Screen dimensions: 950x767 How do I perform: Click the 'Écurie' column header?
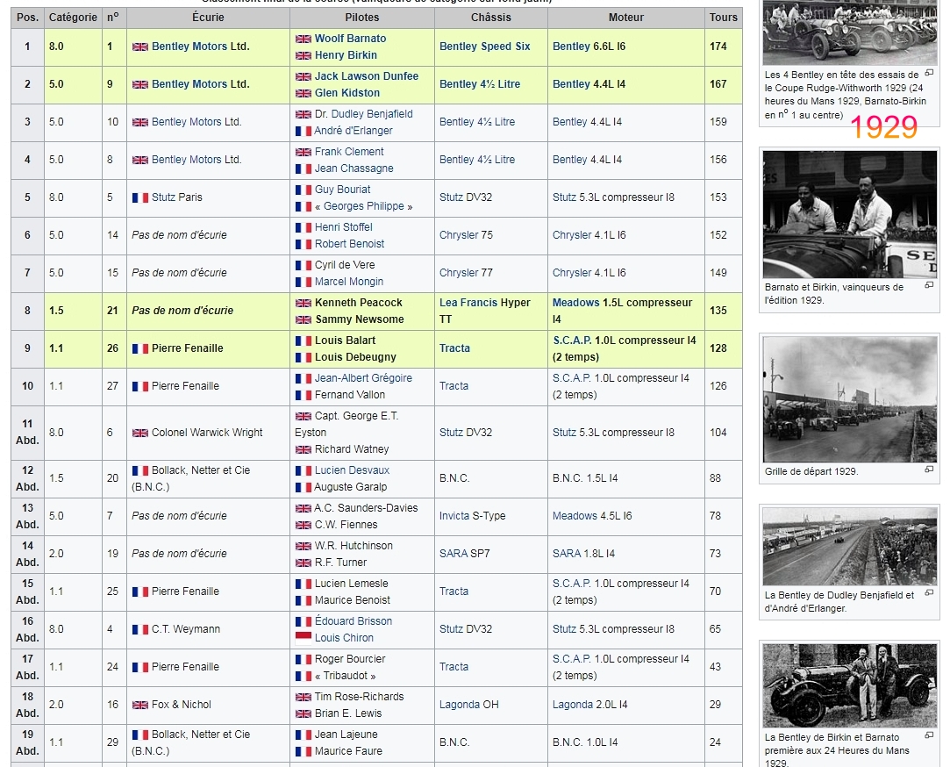208,18
